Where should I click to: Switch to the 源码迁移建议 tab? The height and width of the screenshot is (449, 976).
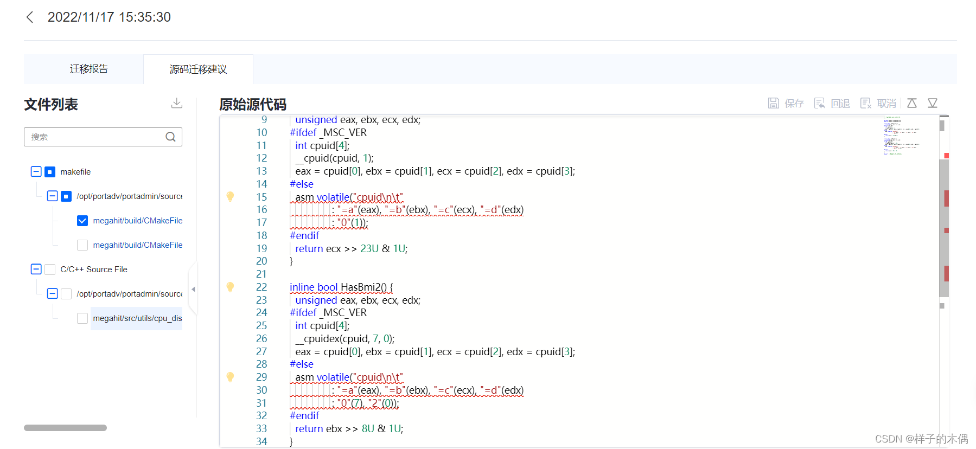click(198, 69)
